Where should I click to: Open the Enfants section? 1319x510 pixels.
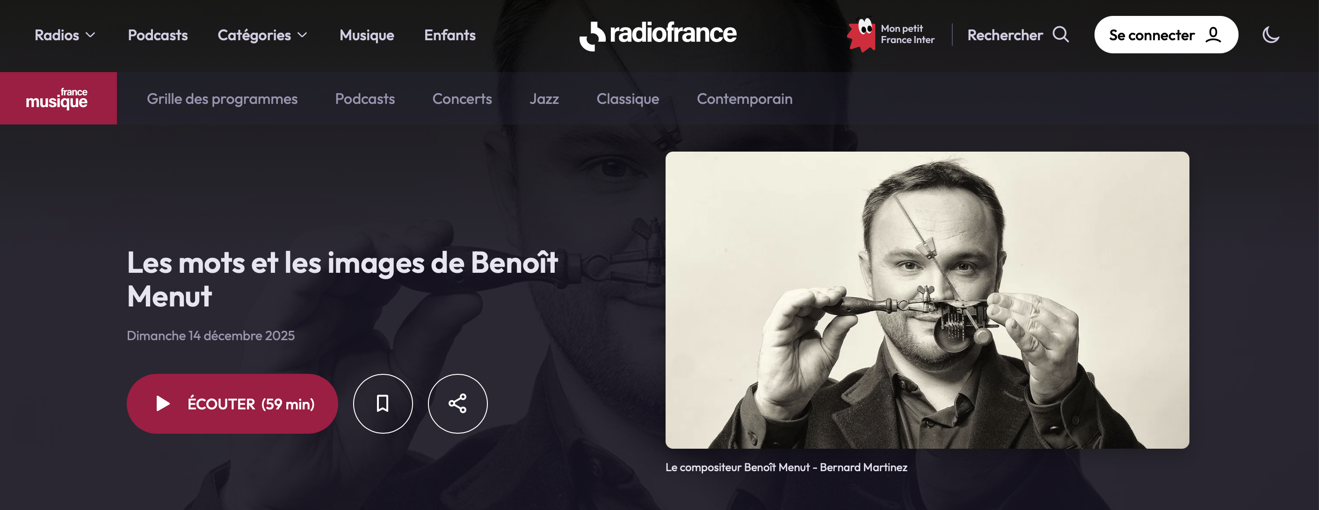(449, 35)
